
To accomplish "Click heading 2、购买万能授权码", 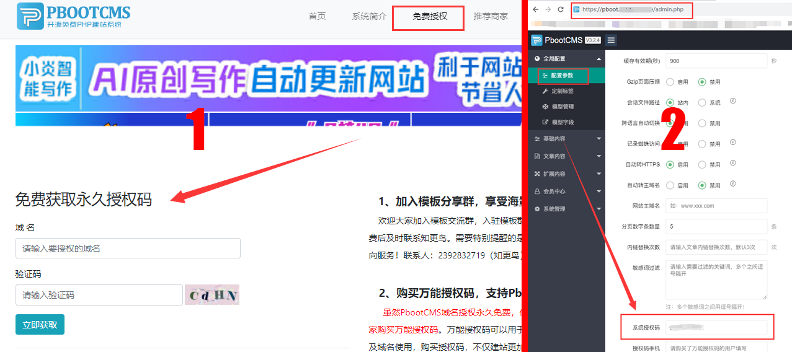I will pos(449,293).
